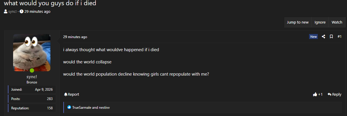Click the New badge on the post
The height and width of the screenshot is (116, 347).
click(x=313, y=37)
